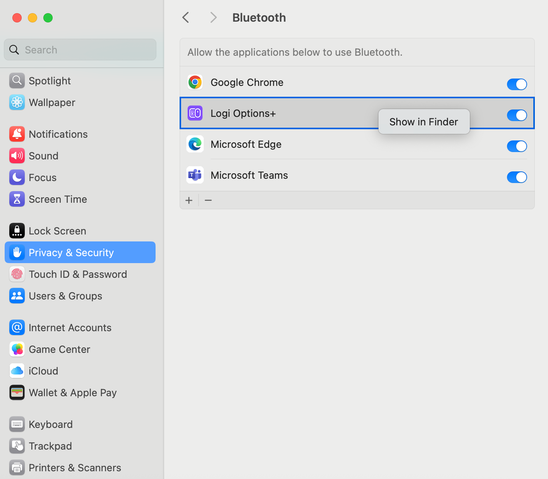Click into the Search field
Image resolution: width=548 pixels, height=479 pixels.
[x=80, y=50]
